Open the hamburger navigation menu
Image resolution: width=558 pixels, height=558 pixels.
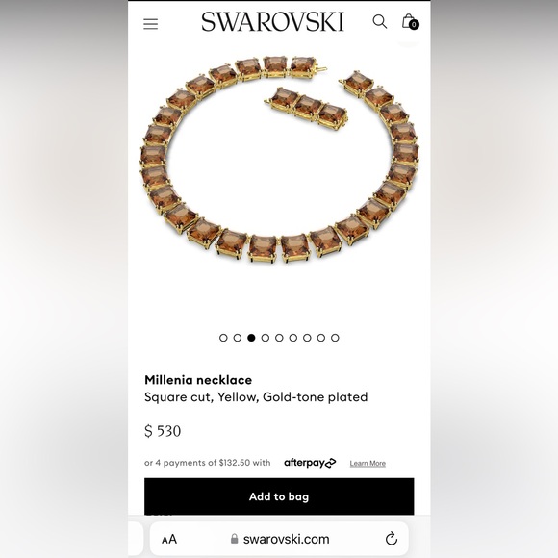(150, 24)
